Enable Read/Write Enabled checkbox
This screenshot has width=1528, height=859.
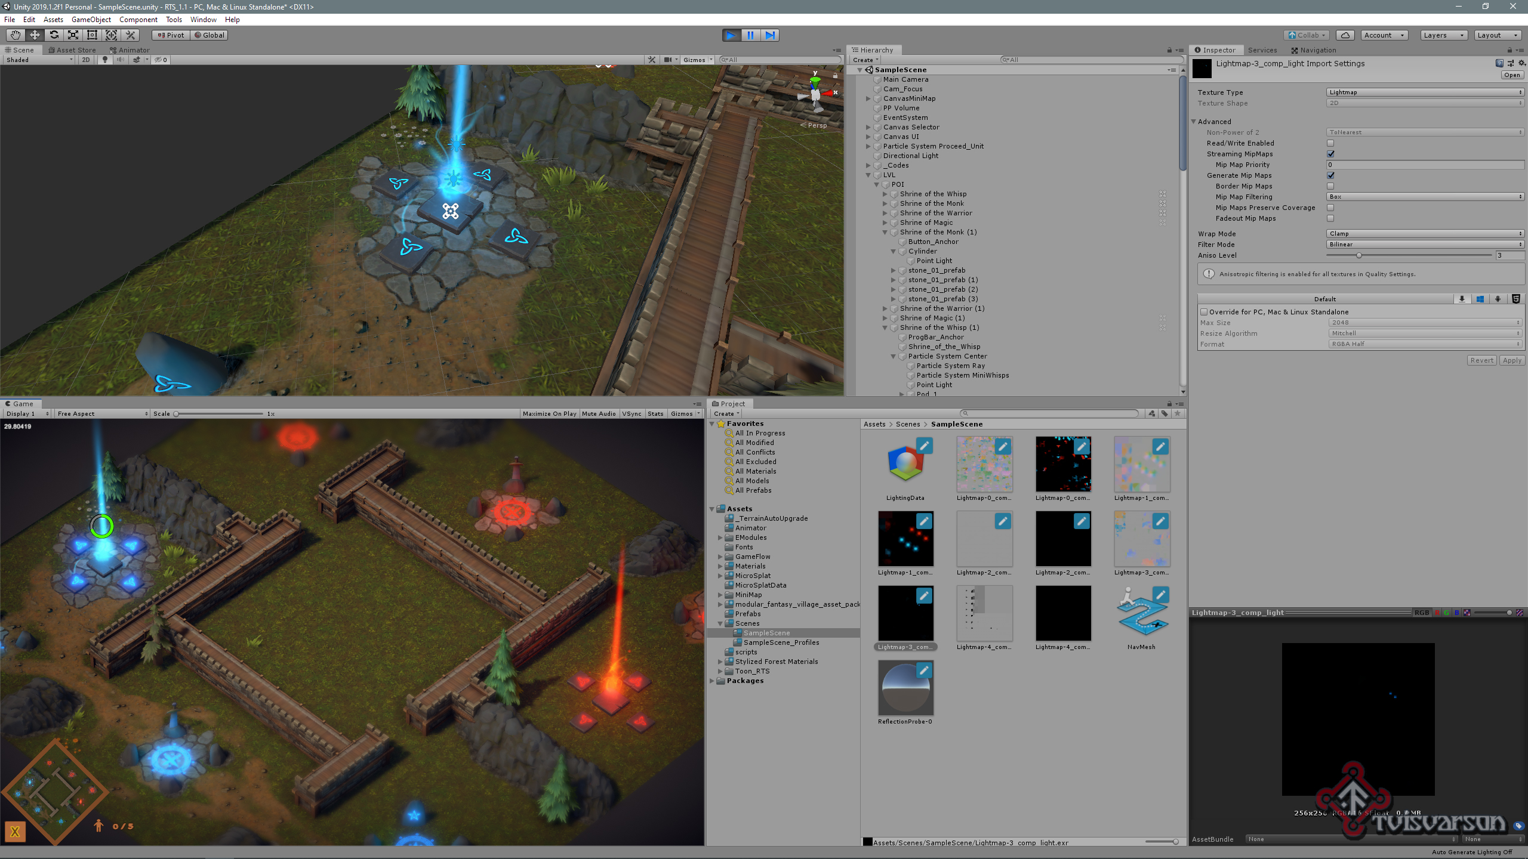pyautogui.click(x=1330, y=143)
